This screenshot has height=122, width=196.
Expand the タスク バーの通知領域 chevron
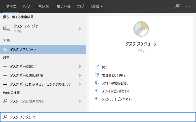point(80,75)
